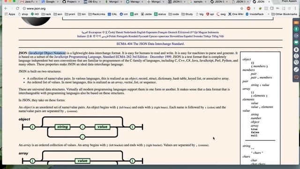Switch to the Projects GitHub tab
This screenshot has width=300, height=169.
[71, 2]
